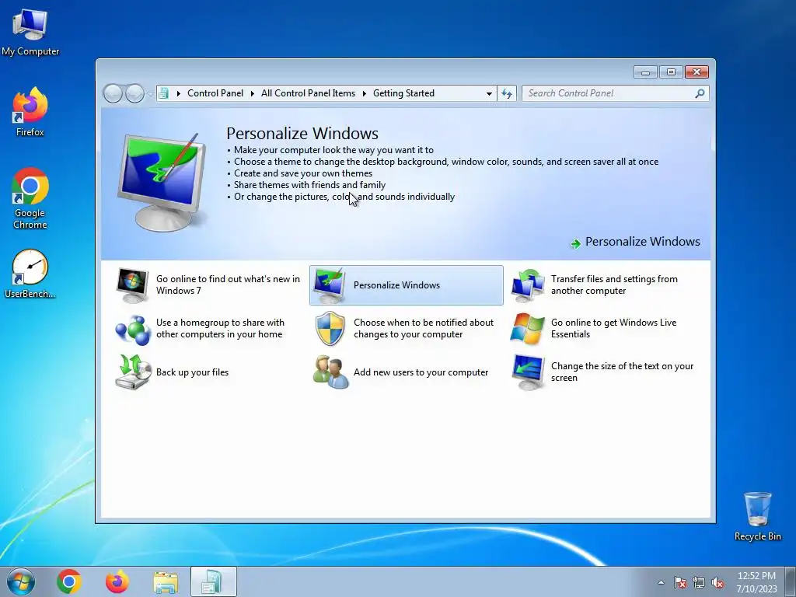Click the Show desktop strip
Screen dimensions: 796x597
[x=791, y=581]
